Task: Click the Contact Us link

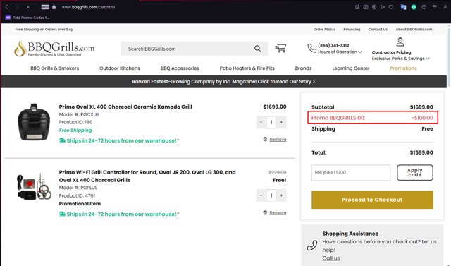Action: click(378, 30)
